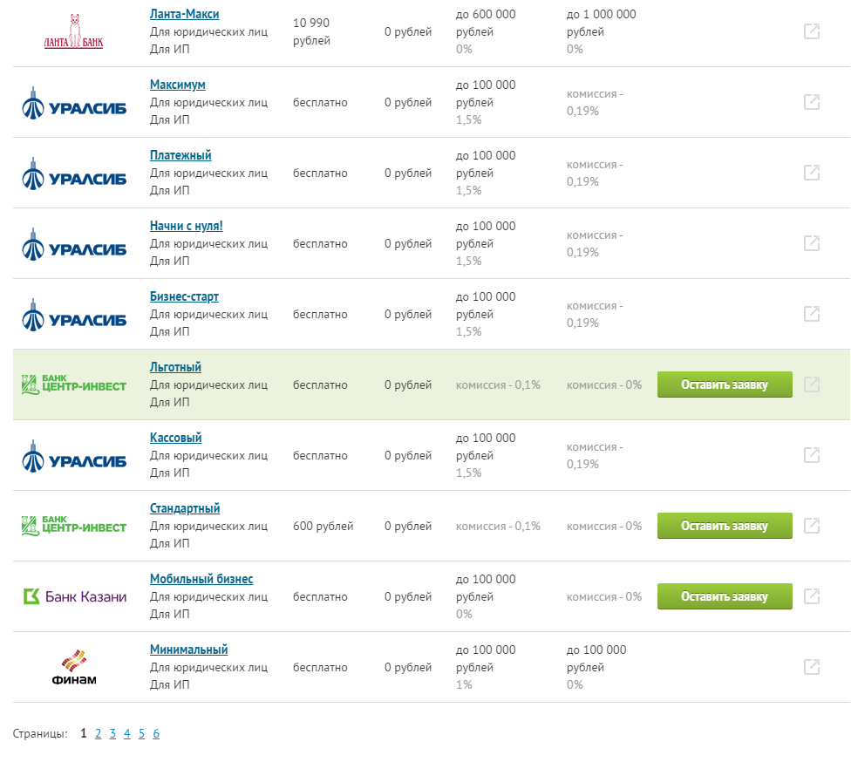Click до 1 000 000 рублей limit text
The width and height of the screenshot is (858, 762).
(602, 23)
